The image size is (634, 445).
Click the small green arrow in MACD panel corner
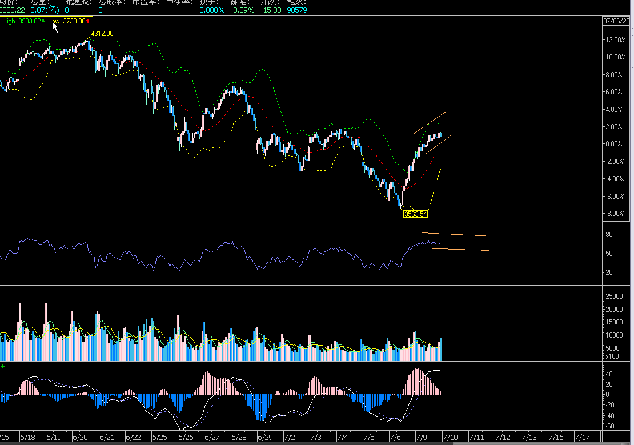(x=3, y=367)
